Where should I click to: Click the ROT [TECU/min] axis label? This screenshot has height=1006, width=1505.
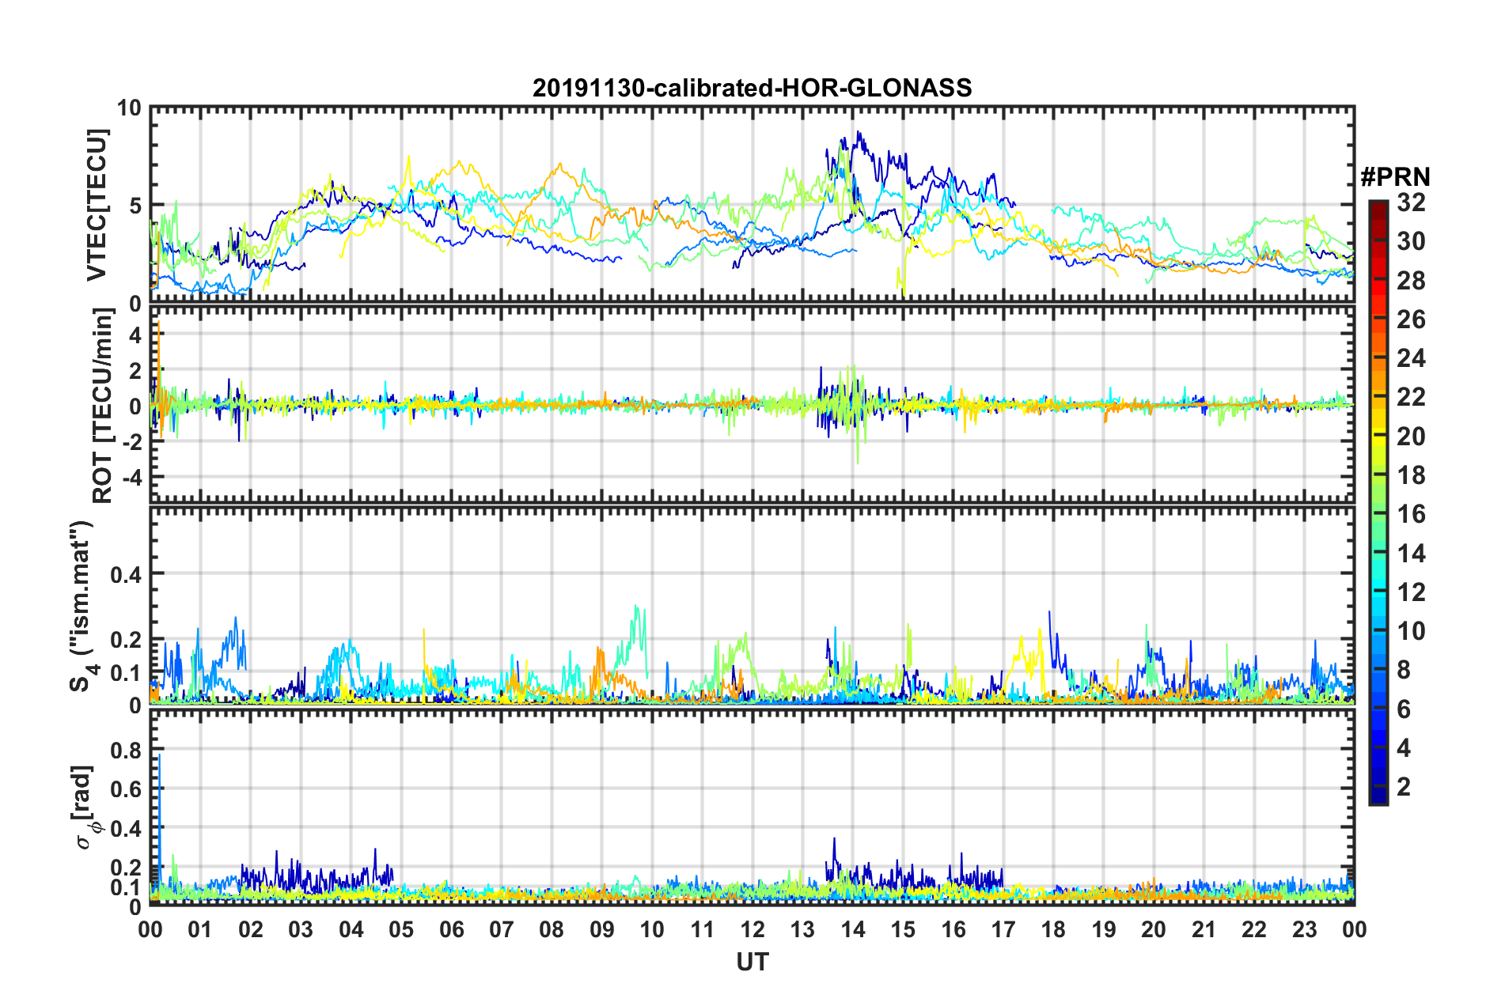coord(102,405)
